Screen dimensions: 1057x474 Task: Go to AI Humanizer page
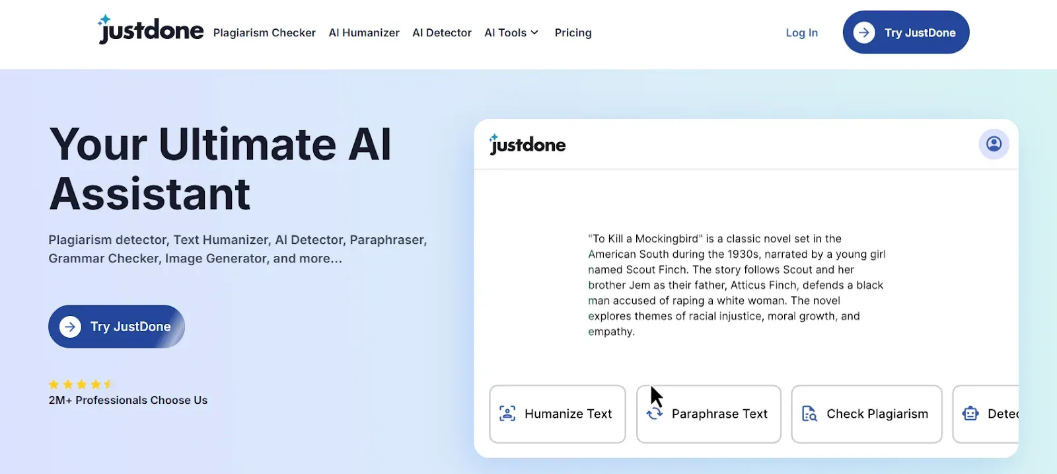364,32
